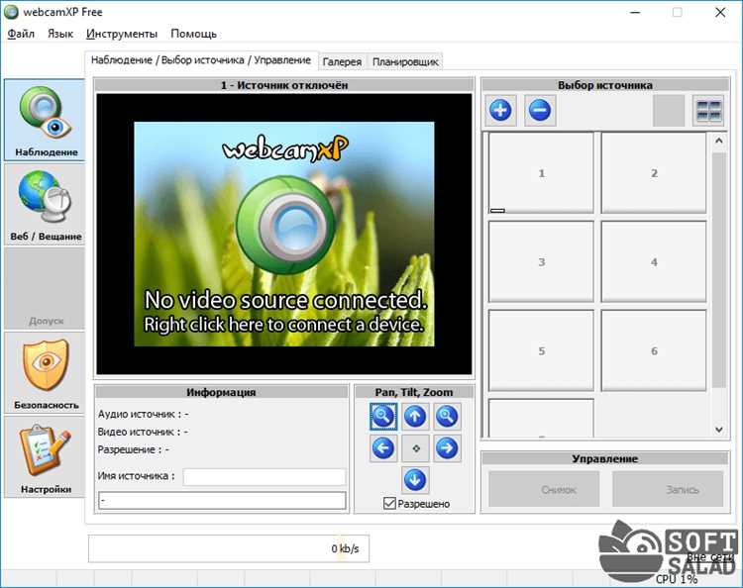The height and width of the screenshot is (588, 743).
Task: Zoom out with right magnifier PTZ button
Action: [447, 417]
